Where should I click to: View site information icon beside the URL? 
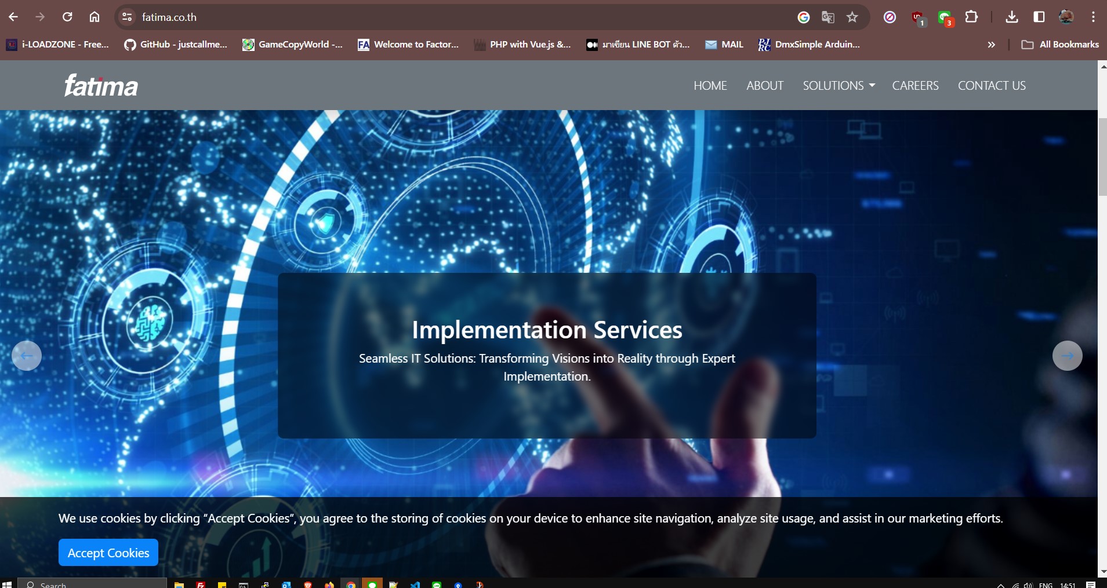point(127,17)
